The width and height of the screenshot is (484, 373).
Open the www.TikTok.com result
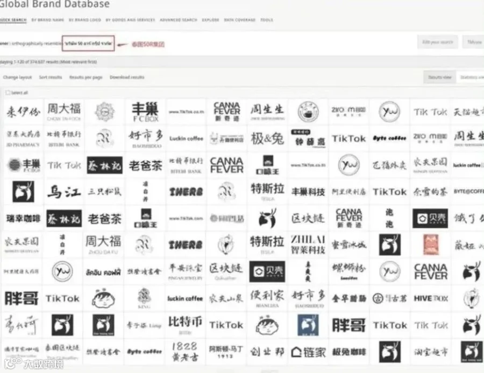186,218
